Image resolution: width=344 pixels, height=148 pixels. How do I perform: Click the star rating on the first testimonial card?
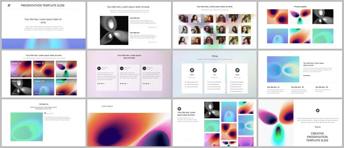[101, 83]
